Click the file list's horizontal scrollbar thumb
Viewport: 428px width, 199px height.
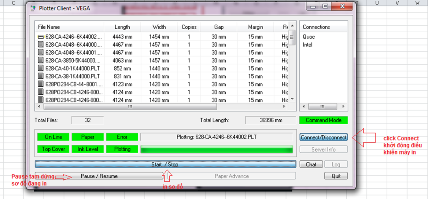click(x=130, y=107)
